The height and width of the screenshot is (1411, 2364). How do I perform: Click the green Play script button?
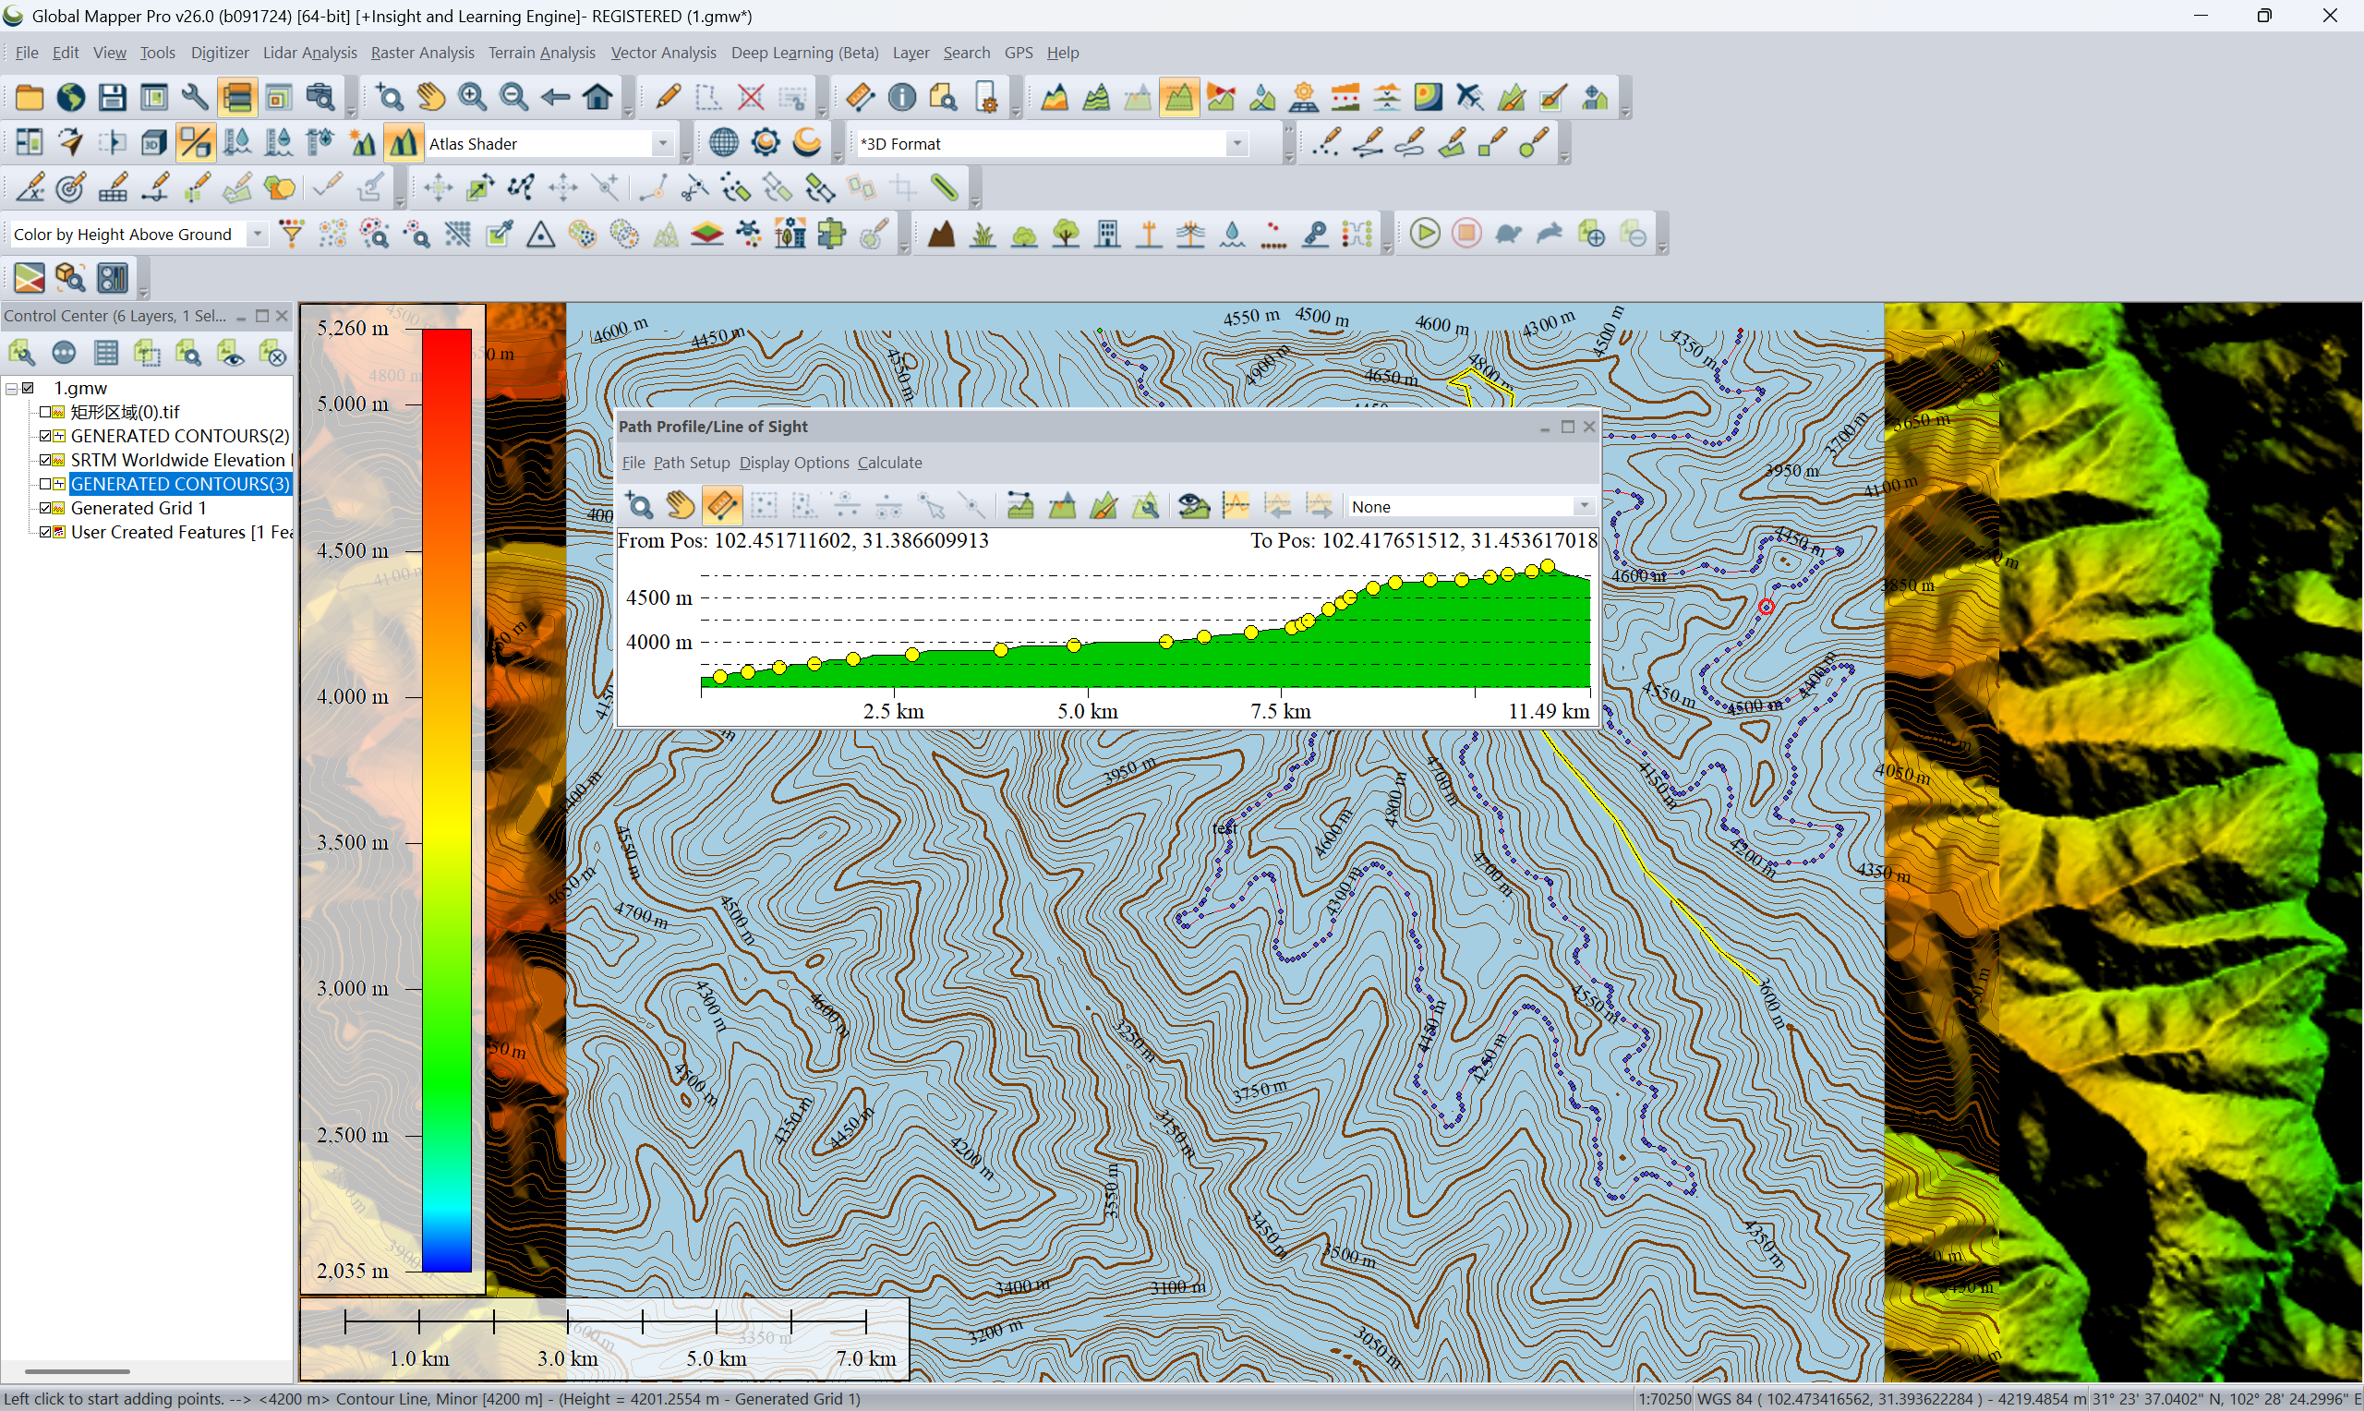(1424, 234)
